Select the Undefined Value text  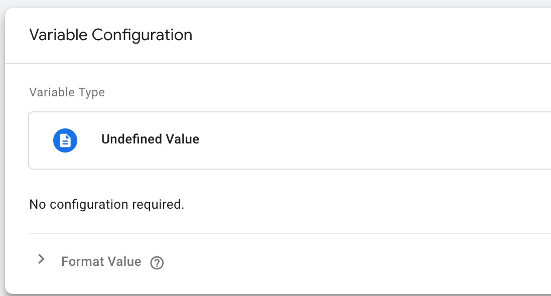coord(150,139)
